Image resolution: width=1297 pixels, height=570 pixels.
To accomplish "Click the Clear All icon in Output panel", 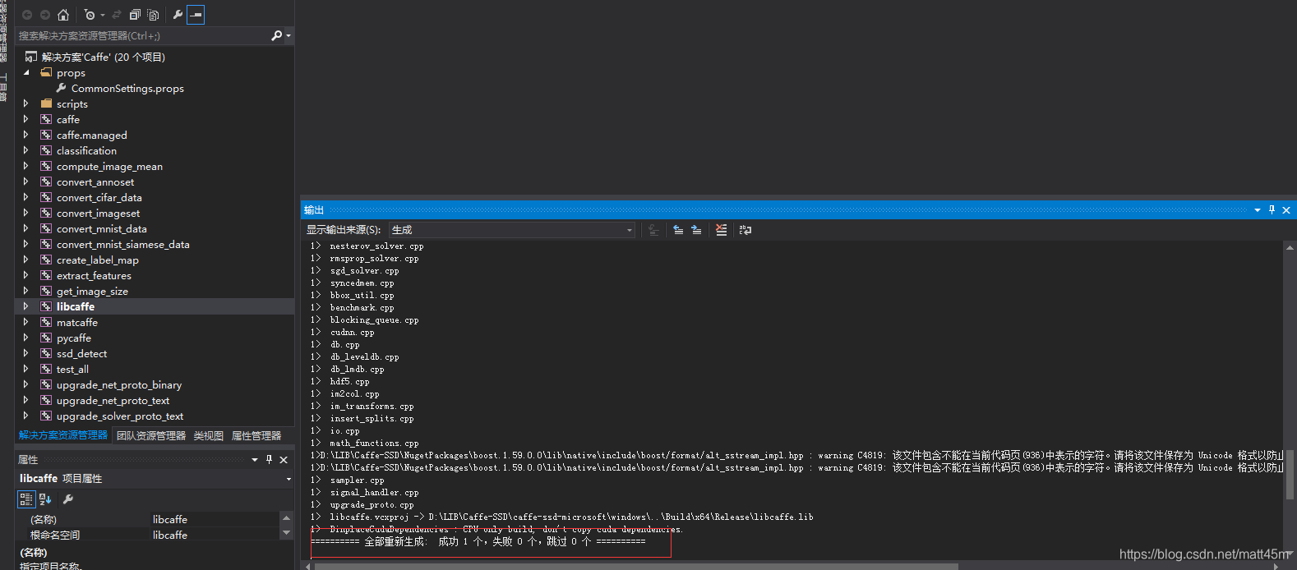I will 721,230.
